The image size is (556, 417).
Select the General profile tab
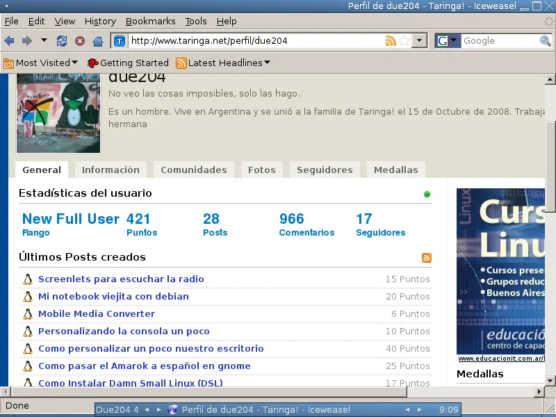pyautogui.click(x=42, y=170)
